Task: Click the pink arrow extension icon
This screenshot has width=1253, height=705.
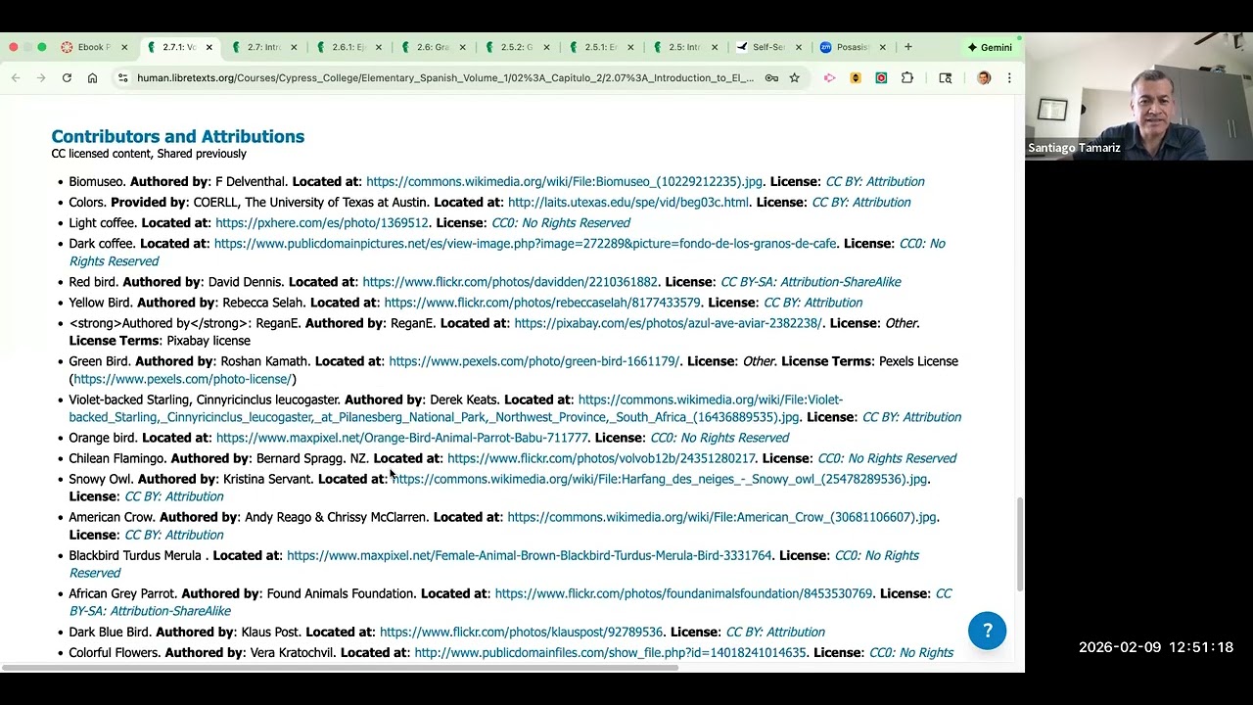Action: point(829,78)
